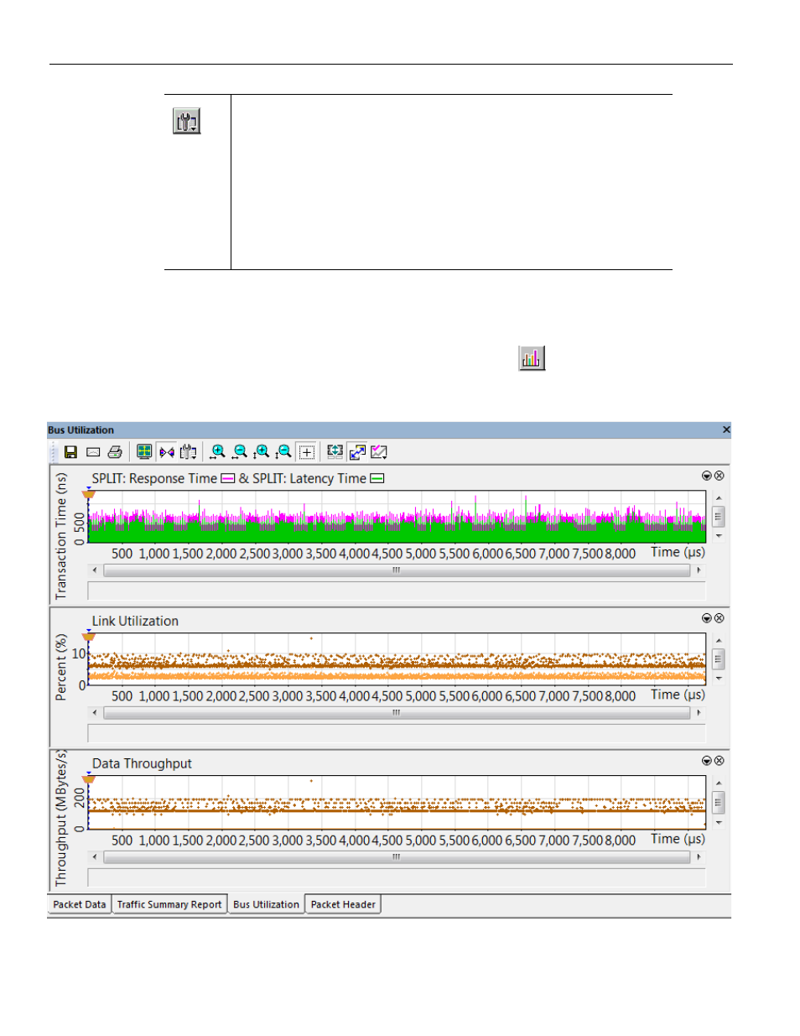Click the 'SPLIT: Response Time' legend text
This screenshot has width=800, height=1036.
[x=154, y=479]
